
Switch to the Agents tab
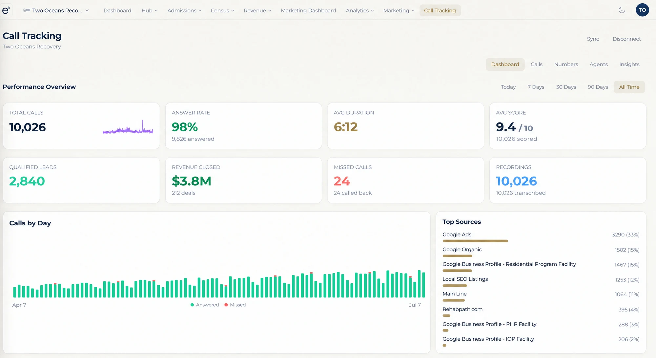598,64
